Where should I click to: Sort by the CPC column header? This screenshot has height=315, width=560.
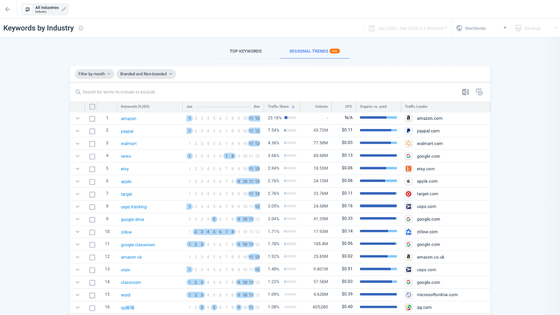pyautogui.click(x=348, y=107)
